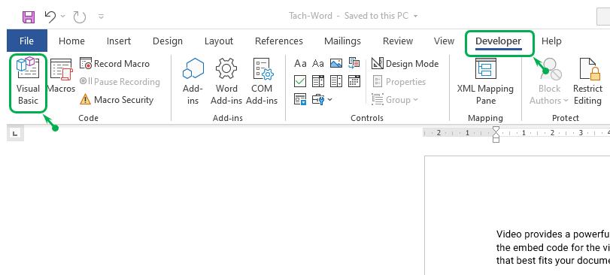
Task: Insert Picture content control
Action: point(336,63)
